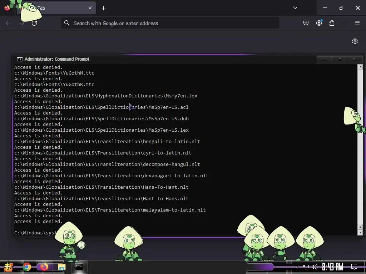
Task: Click the Firefox forward arrow
Action: click(x=21, y=23)
